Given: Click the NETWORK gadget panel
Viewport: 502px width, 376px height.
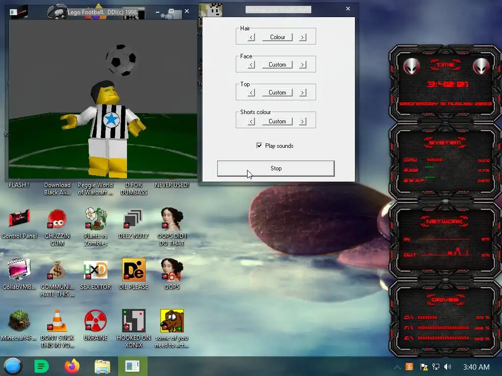Looking at the screenshot, I should point(445,240).
